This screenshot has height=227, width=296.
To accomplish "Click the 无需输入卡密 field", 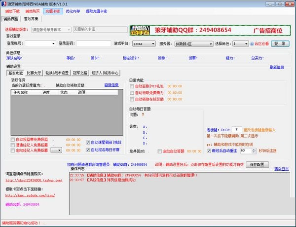I will pos(100,29).
